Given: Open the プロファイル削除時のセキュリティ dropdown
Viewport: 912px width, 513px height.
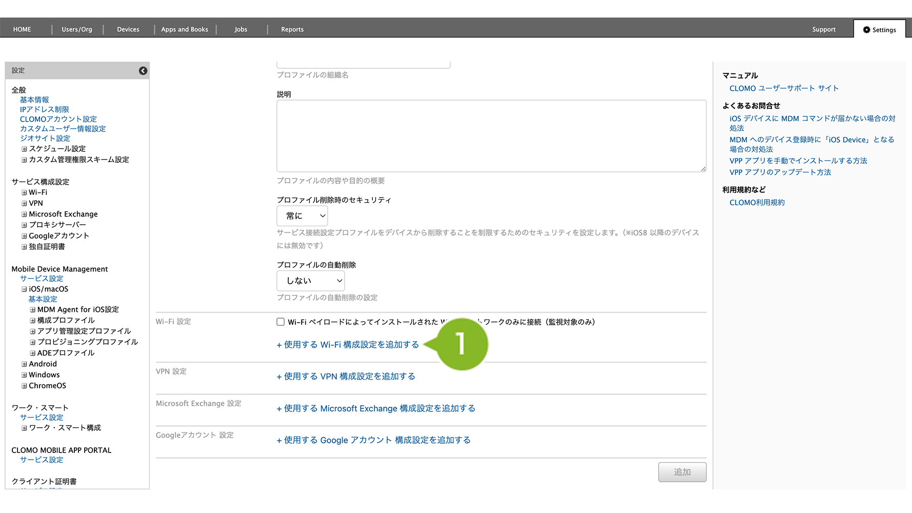Looking at the screenshot, I should click(x=302, y=216).
